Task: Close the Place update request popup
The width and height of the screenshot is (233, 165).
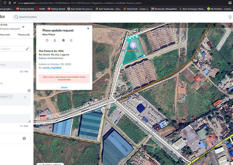Action: (x=88, y=29)
